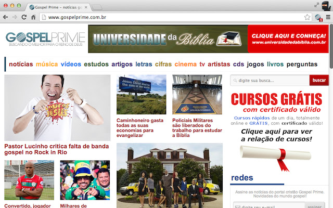Open the Chrome hamburger menu

pos(328,17)
